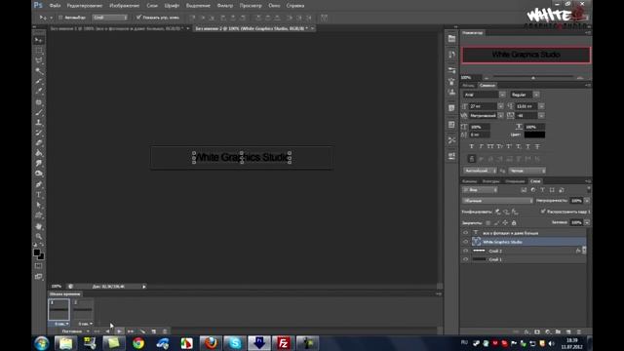This screenshot has width=624, height=351.
Task: Toggle visibility of Слой 1
Action: coord(466,259)
